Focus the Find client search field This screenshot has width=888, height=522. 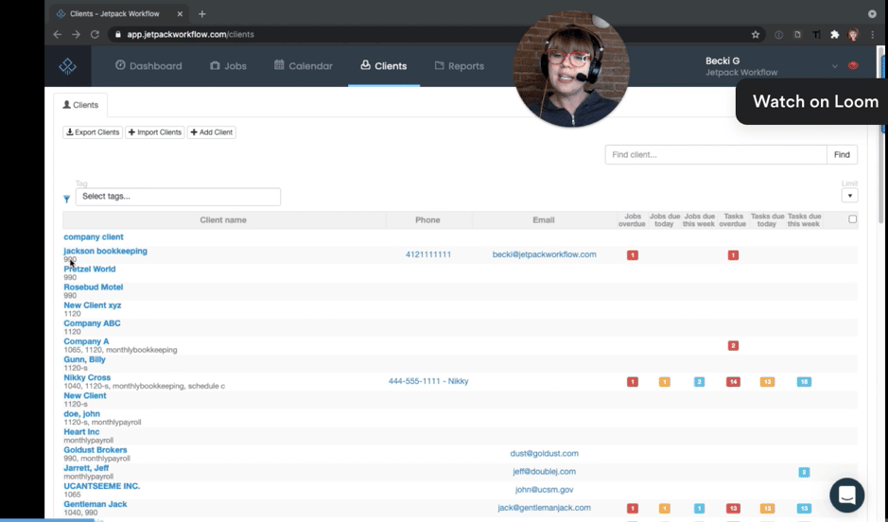[716, 154]
